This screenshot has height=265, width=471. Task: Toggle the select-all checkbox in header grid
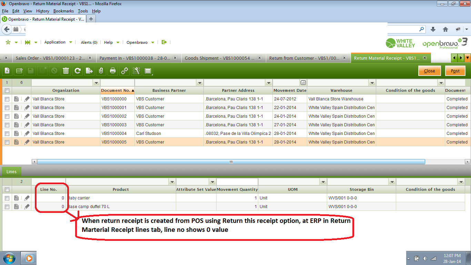(x=7, y=90)
